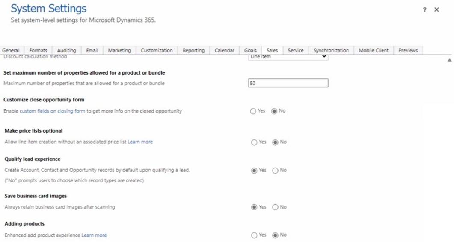
Task: Open the custom fields on closing form link
Action: 52,111
